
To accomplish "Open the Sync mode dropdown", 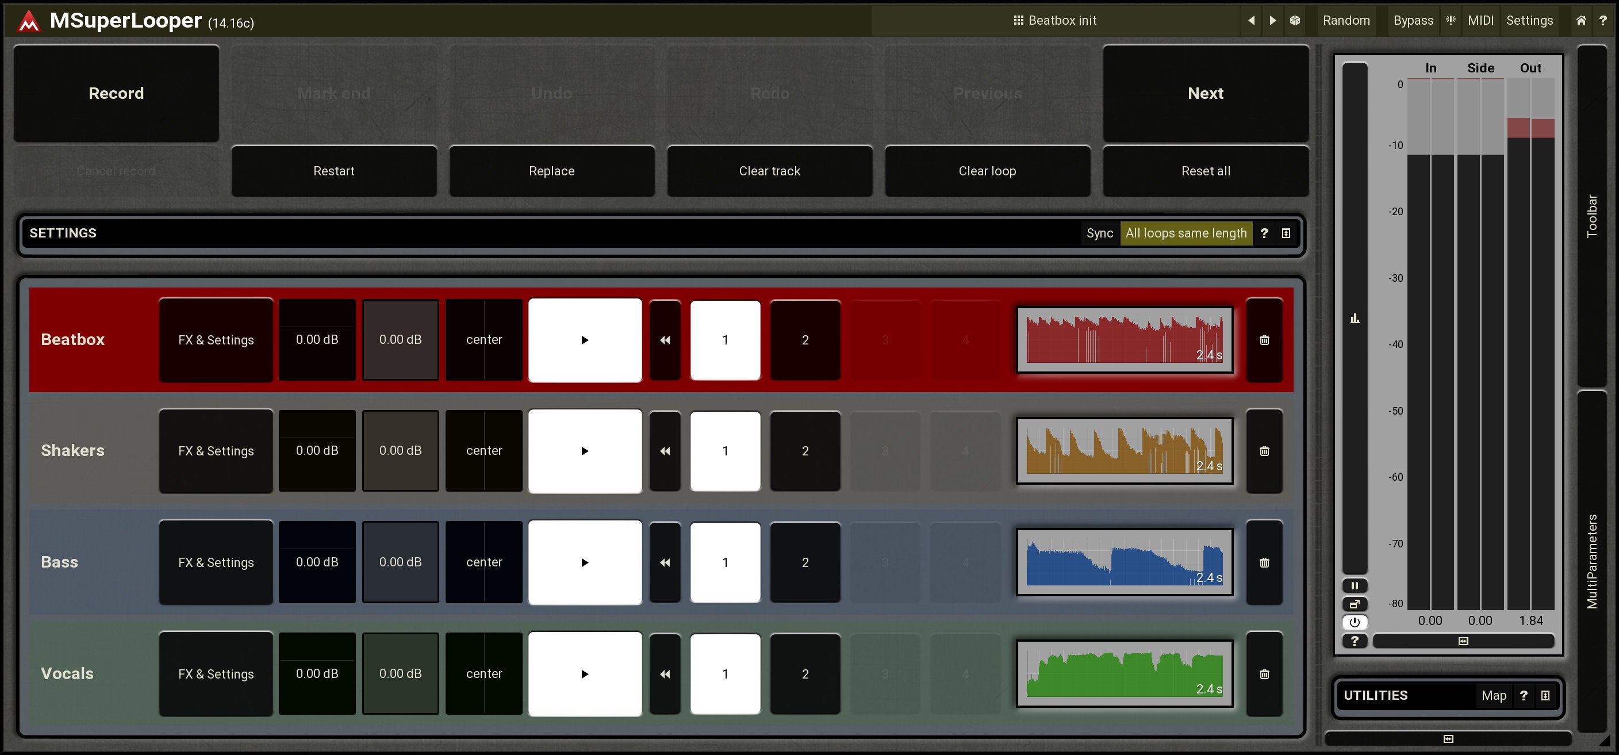I will tap(1186, 233).
